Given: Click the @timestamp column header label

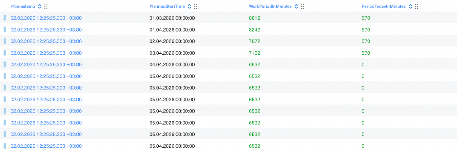Looking at the screenshot, I should (x=23, y=6).
